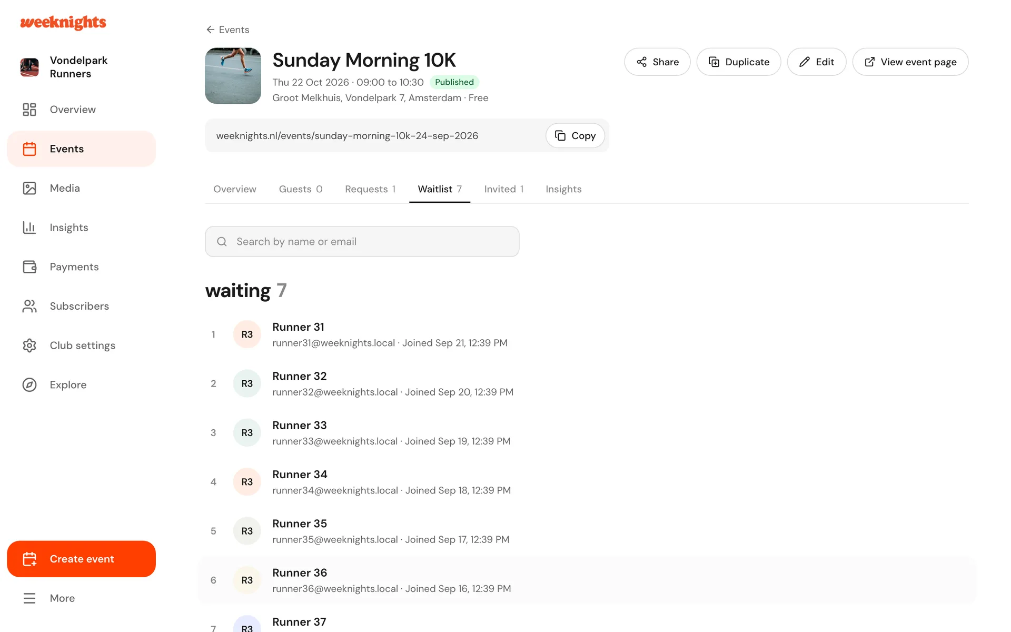Click the Overview grid icon in sidebar

[29, 110]
